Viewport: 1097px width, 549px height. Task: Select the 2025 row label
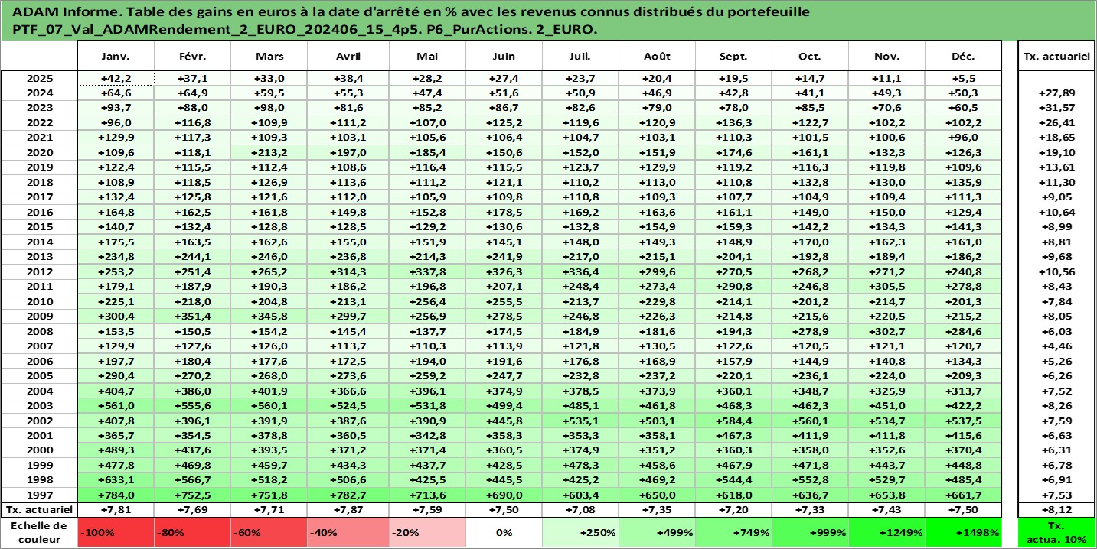(39, 78)
